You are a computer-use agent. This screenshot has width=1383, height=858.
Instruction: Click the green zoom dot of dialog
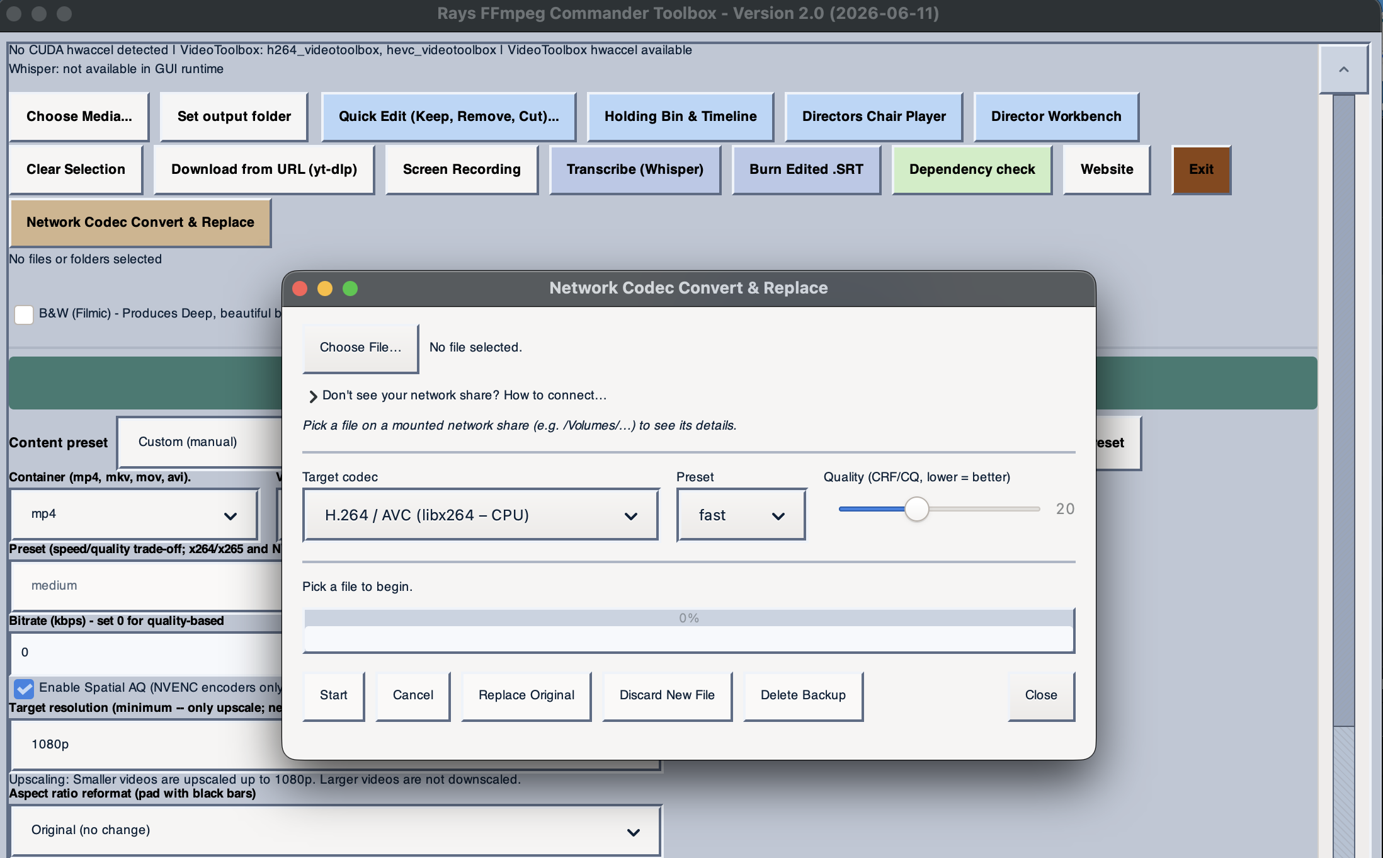click(x=350, y=289)
